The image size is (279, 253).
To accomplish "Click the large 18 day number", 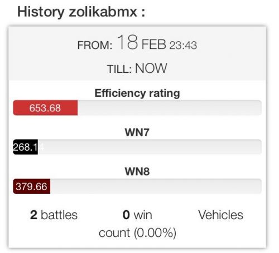I will pyautogui.click(x=128, y=42).
